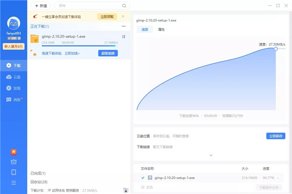The image size is (292, 194).
Task: Click the speed graph end-point marker
Action: click(x=276, y=49)
